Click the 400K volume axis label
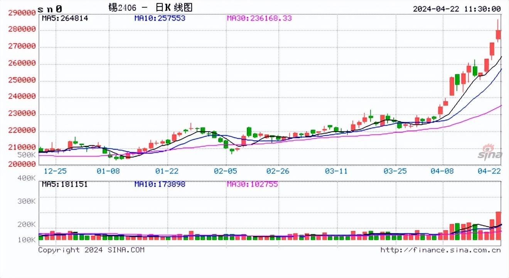 [27, 178]
